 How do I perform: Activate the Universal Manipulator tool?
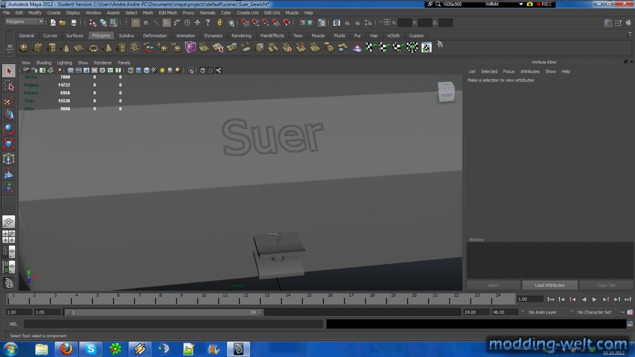click(x=9, y=159)
